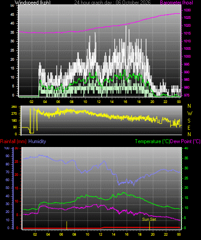
Task: Click the "985" barometer axis value
Action: (187, 79)
